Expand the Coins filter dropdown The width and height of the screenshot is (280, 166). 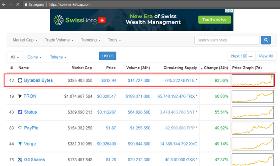tap(34, 57)
